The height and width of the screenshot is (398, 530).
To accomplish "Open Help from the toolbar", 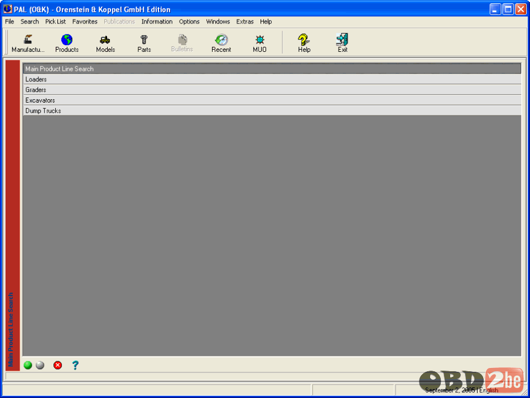I will pos(304,43).
